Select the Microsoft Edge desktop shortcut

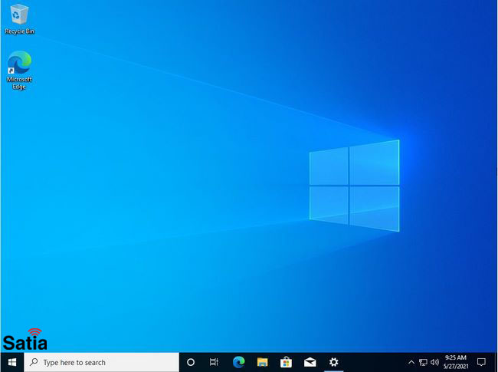[x=19, y=71]
